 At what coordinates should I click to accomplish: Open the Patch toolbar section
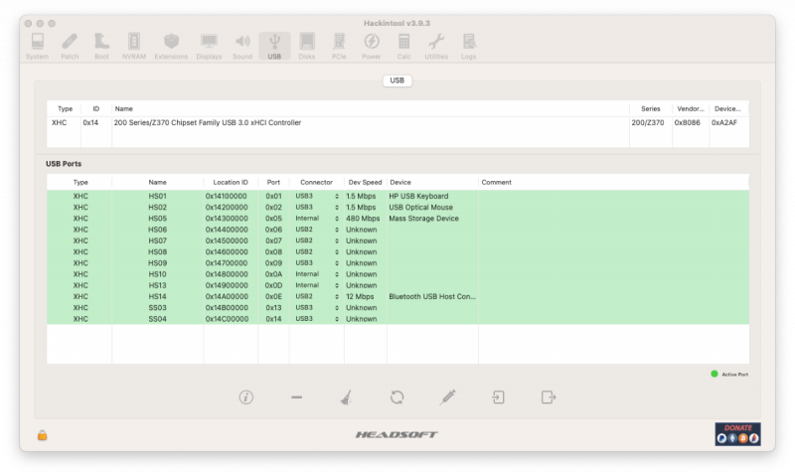click(x=70, y=46)
